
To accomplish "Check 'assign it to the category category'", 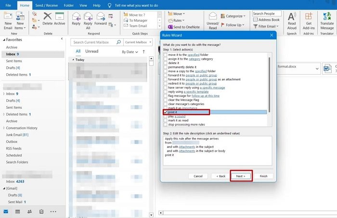I will click(x=165, y=59).
